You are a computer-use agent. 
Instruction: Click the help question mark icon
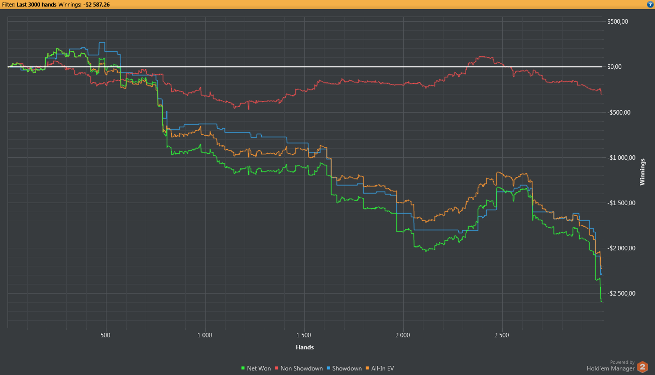(650, 5)
